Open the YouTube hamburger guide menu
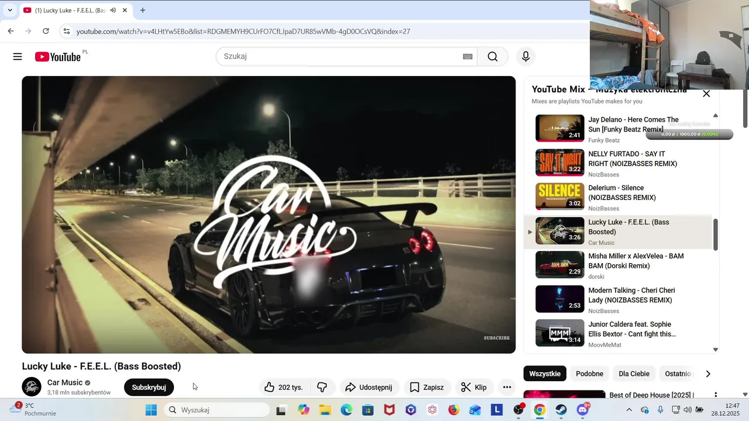The image size is (749, 421). [18, 57]
